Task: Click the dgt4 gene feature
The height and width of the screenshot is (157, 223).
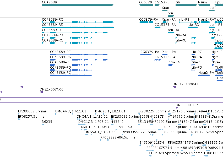Action: click(212, 10)
